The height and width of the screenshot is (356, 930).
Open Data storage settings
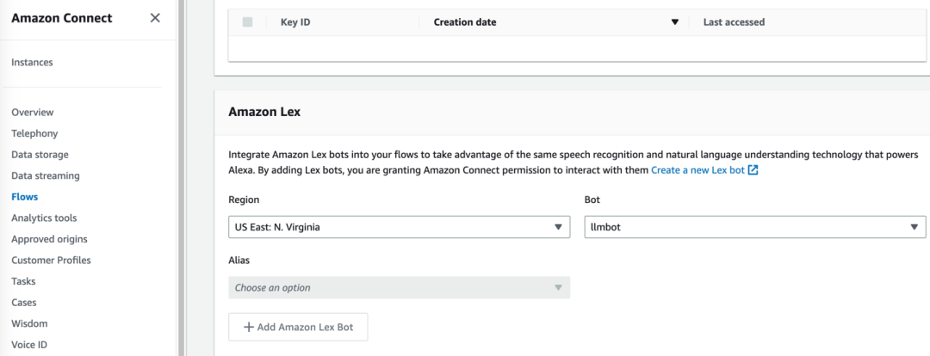(40, 155)
